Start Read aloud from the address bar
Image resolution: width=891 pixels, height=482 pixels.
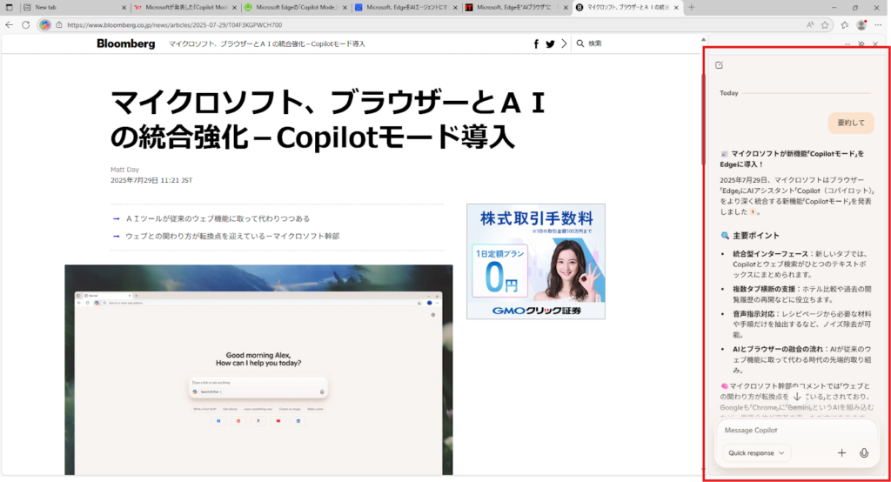coord(810,25)
